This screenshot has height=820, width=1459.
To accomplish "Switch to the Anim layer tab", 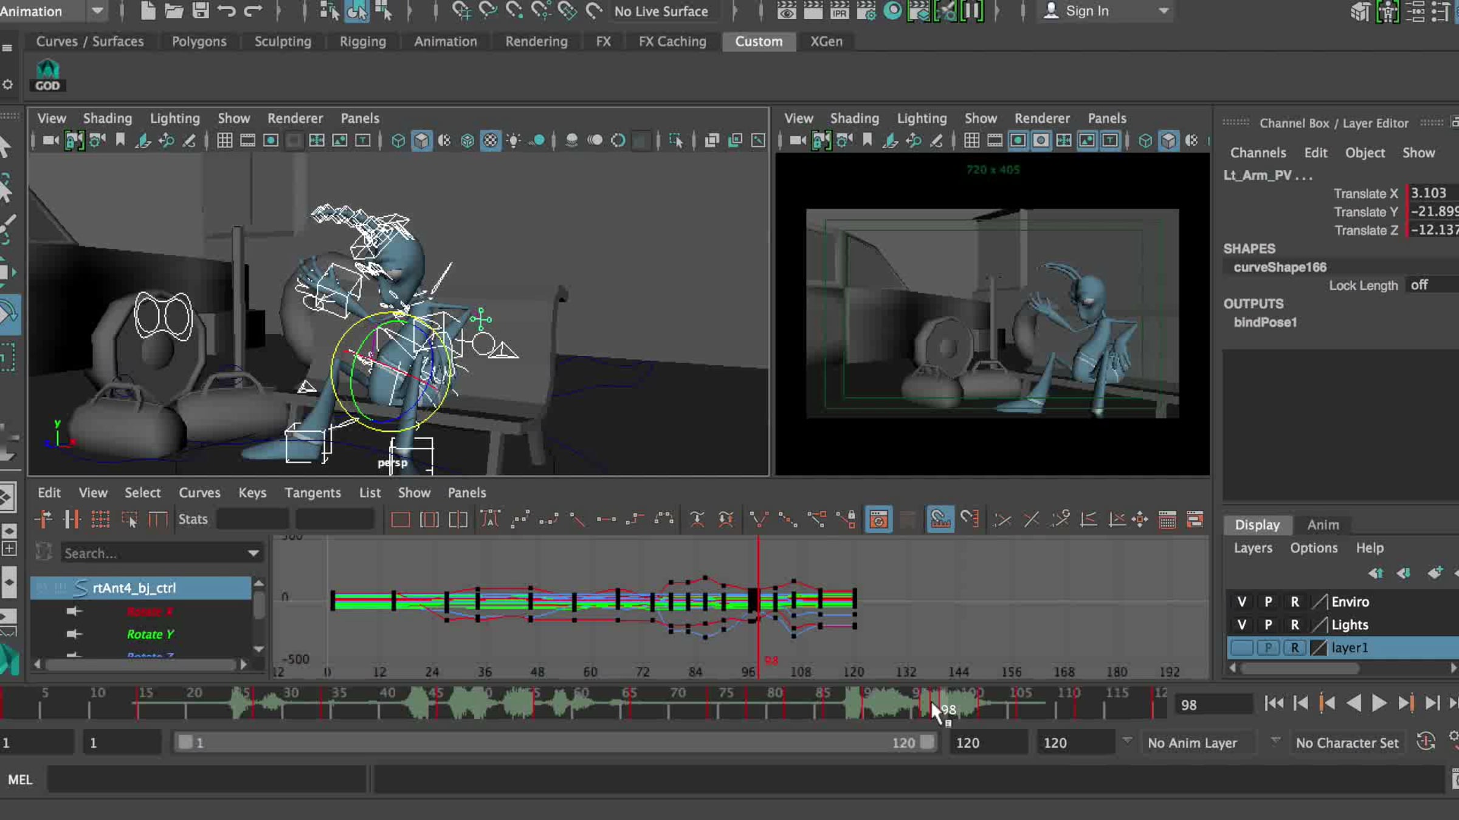I will [1323, 524].
